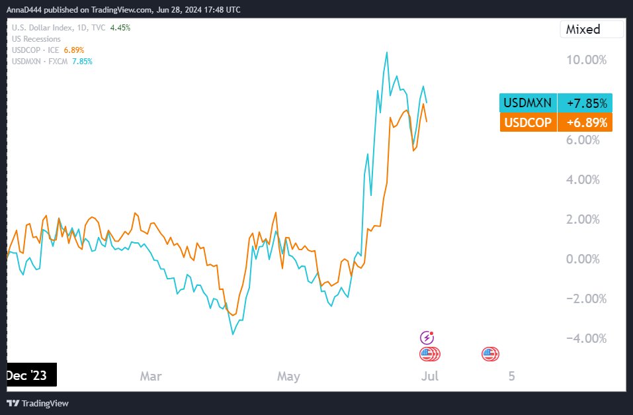Click the 2.00% price axis label
Viewport: 633px width, 415px height.
pos(583,219)
